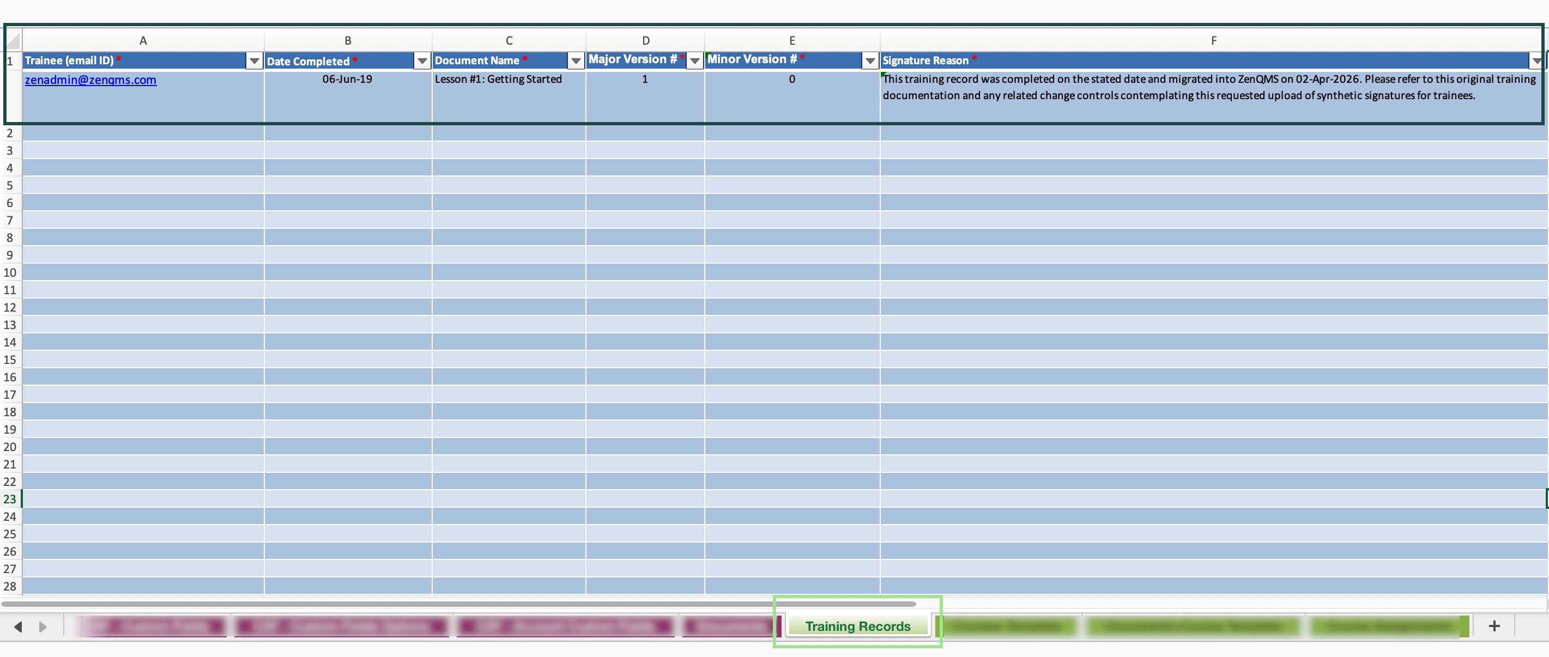Select column D header
Screen dimensions: 1549x657
645,41
